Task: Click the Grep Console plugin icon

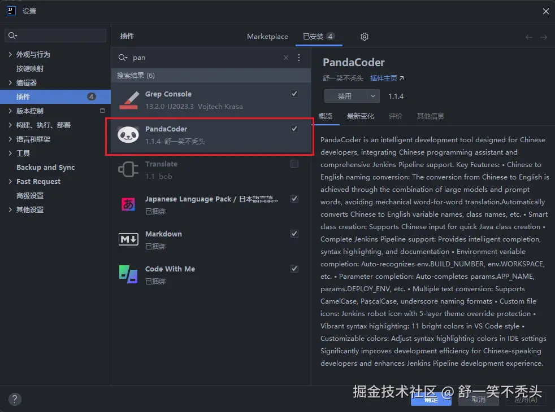Action: tap(128, 100)
